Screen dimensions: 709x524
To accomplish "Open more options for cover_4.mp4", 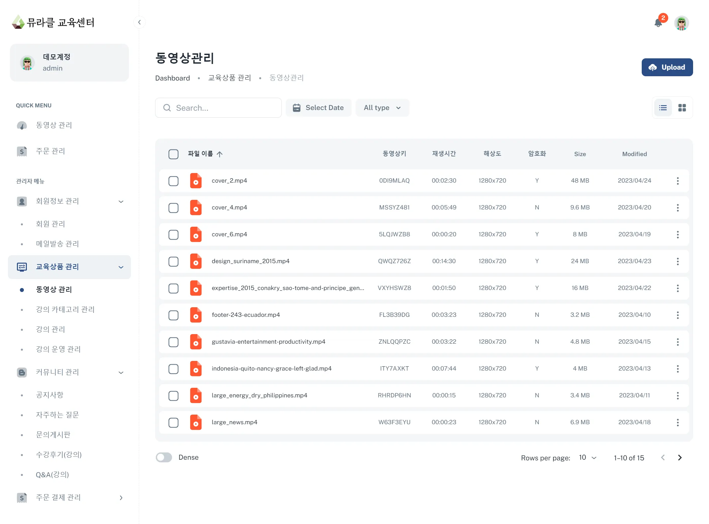I will (678, 207).
